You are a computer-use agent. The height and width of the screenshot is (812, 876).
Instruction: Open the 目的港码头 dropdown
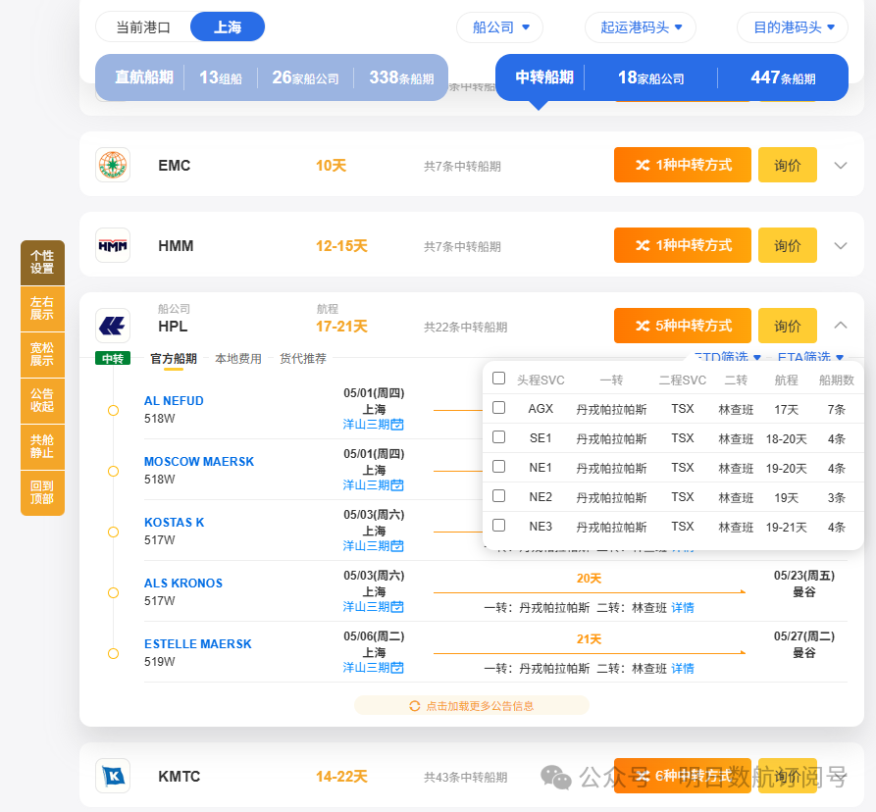click(x=793, y=27)
